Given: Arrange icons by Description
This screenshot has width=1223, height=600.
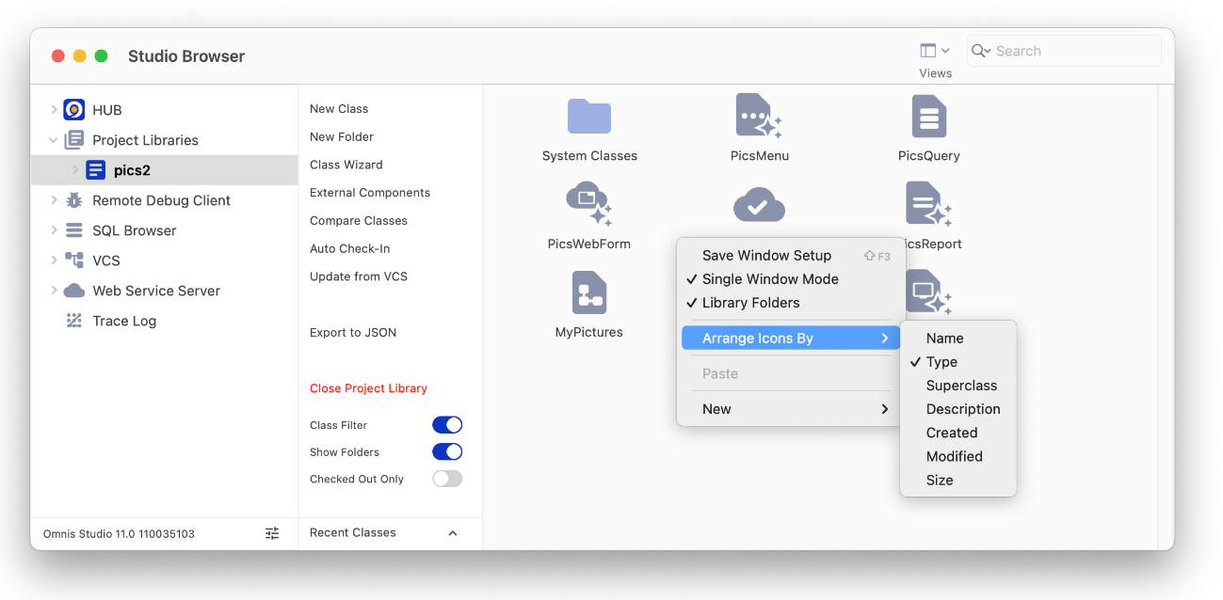Looking at the screenshot, I should [958, 409].
